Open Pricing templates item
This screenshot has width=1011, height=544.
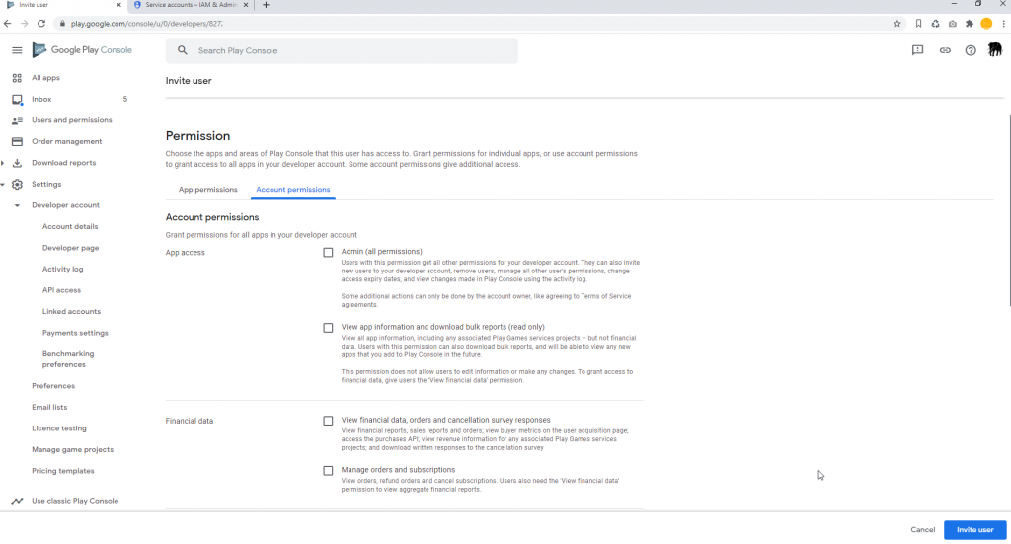point(62,471)
